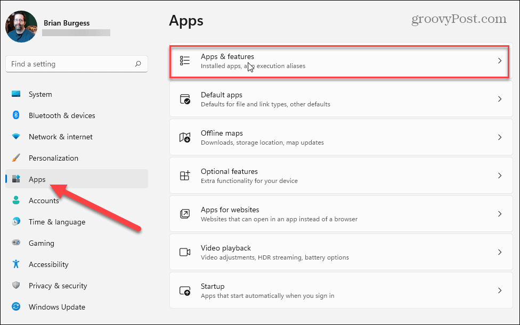Open Video playback title

point(225,248)
